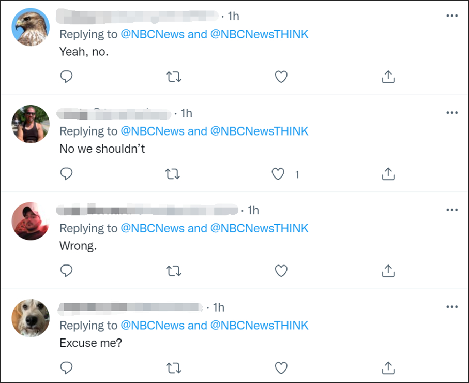
Task: Reply to the "Yeah, no." tweet
Action: click(66, 77)
